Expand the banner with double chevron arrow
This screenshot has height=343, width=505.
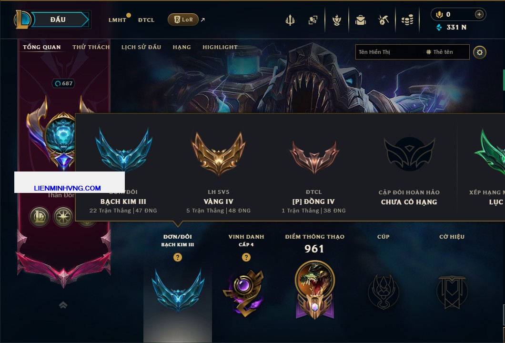pos(63,305)
